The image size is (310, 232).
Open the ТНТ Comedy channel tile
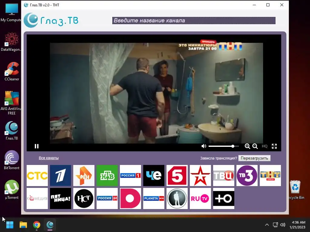point(270,176)
